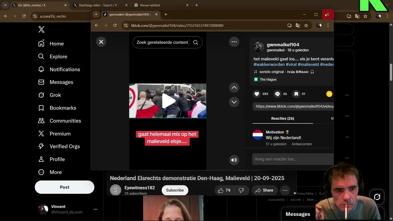Open the Messages drawer on X
Screen dimensions: 393x221
click(298, 214)
